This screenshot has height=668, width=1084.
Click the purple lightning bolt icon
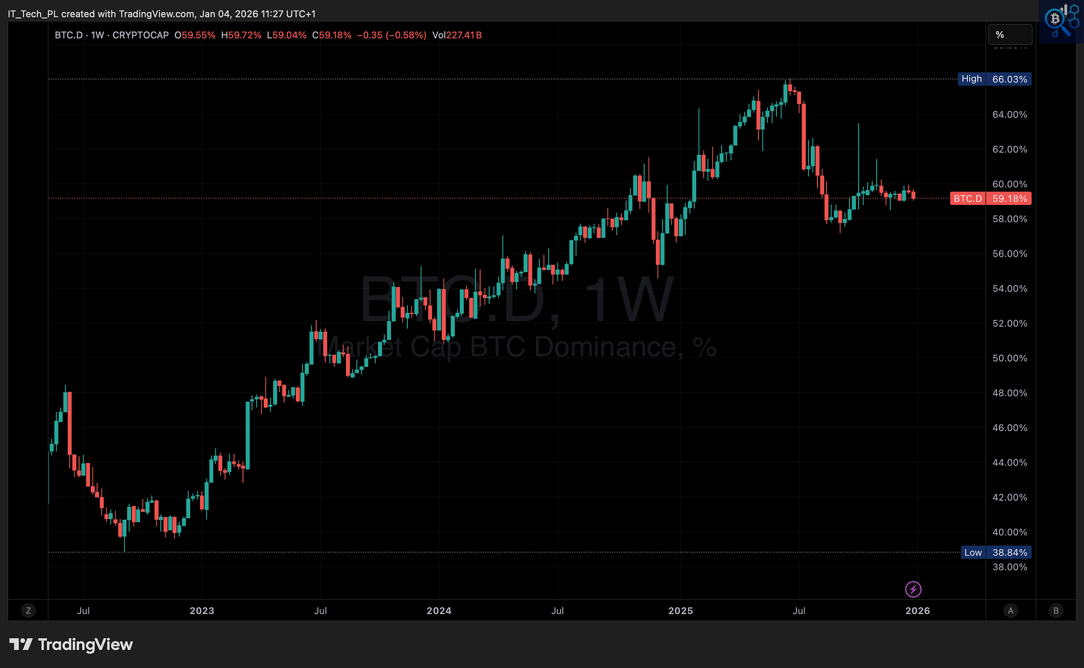tap(913, 589)
